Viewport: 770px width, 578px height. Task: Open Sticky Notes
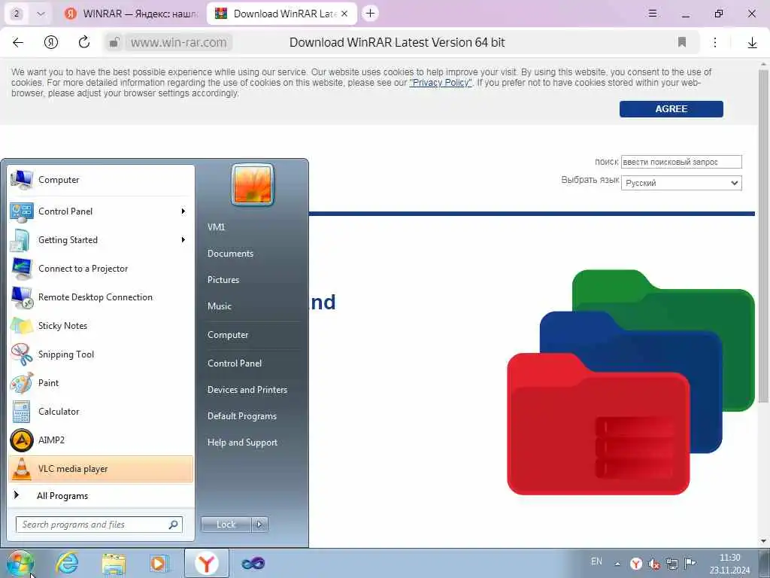(x=101, y=326)
